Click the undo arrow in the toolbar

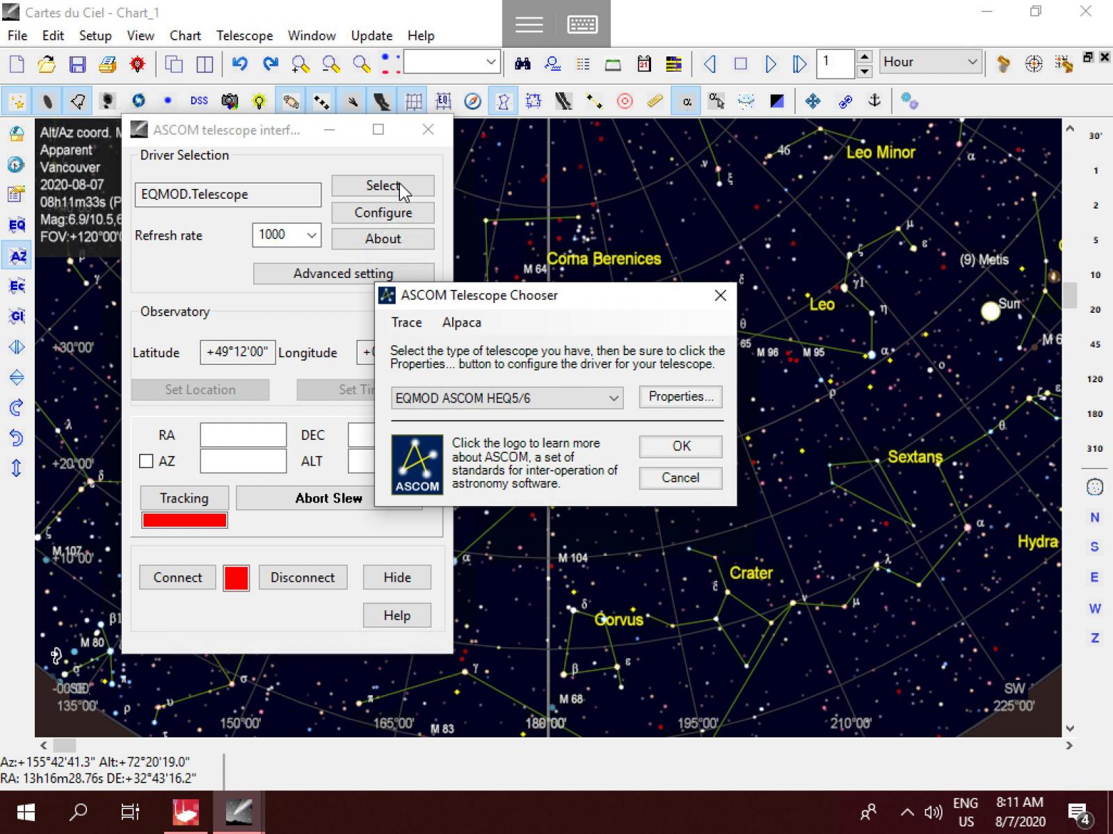[x=240, y=64]
